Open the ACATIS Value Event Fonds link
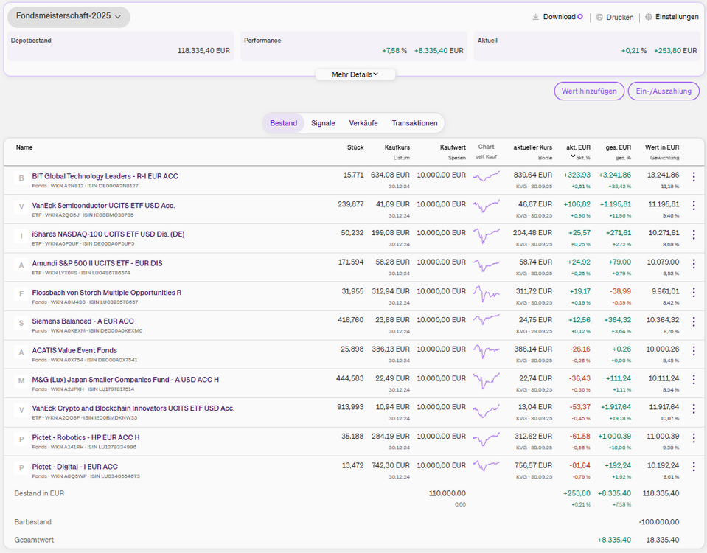This screenshot has height=553, width=707. (x=74, y=350)
